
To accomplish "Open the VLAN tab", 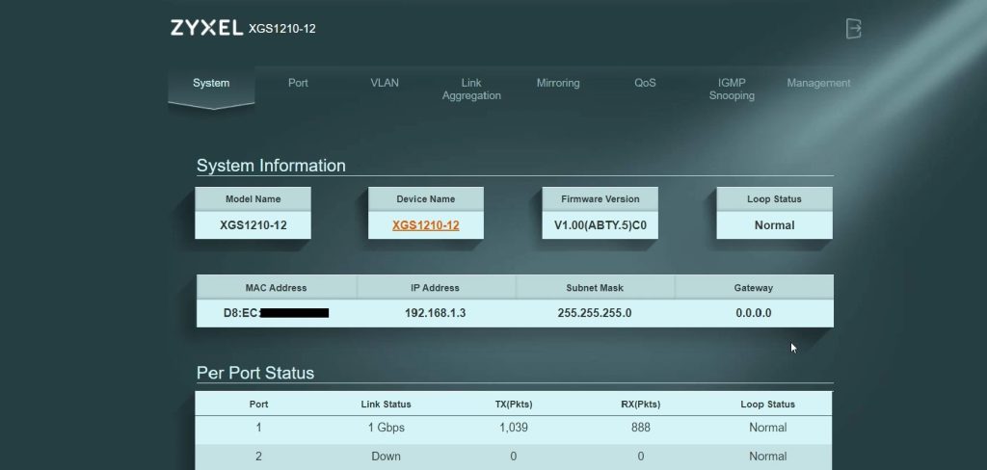I will click(x=385, y=83).
